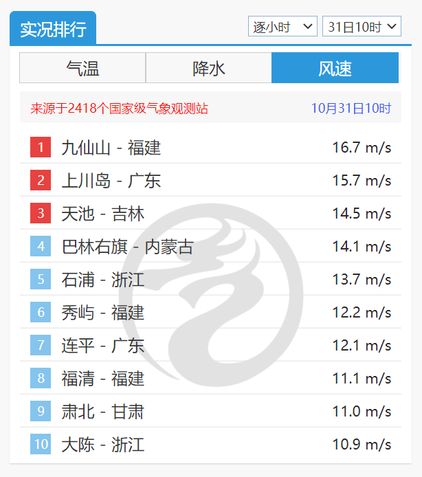Click the blue rank 10 badge
The height and width of the screenshot is (477, 422).
(41, 444)
